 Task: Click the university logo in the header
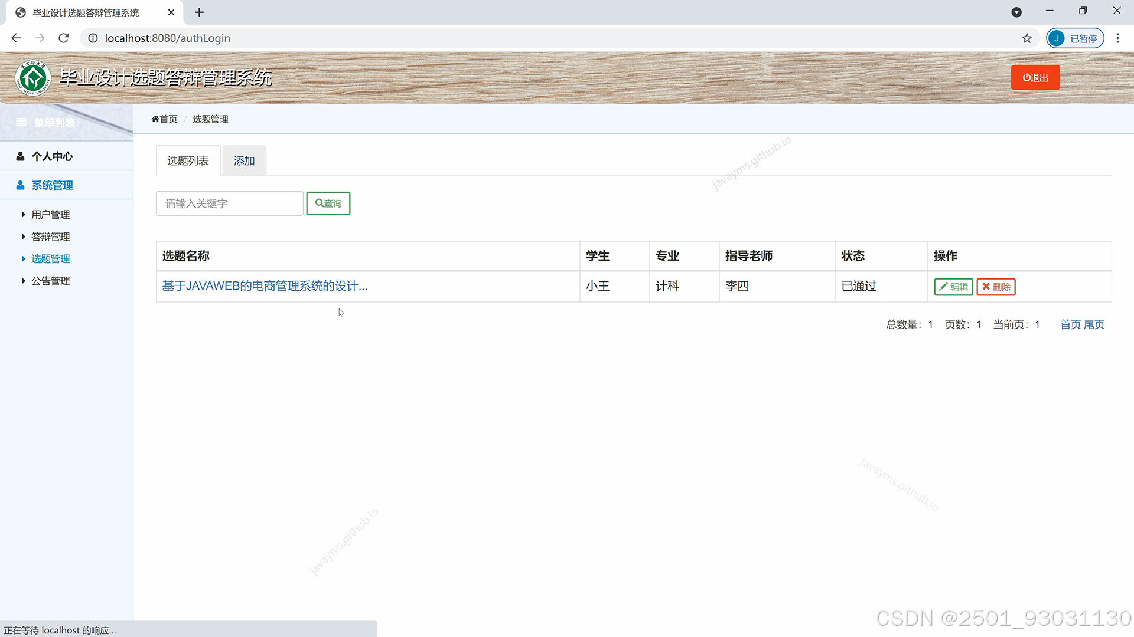coord(33,78)
